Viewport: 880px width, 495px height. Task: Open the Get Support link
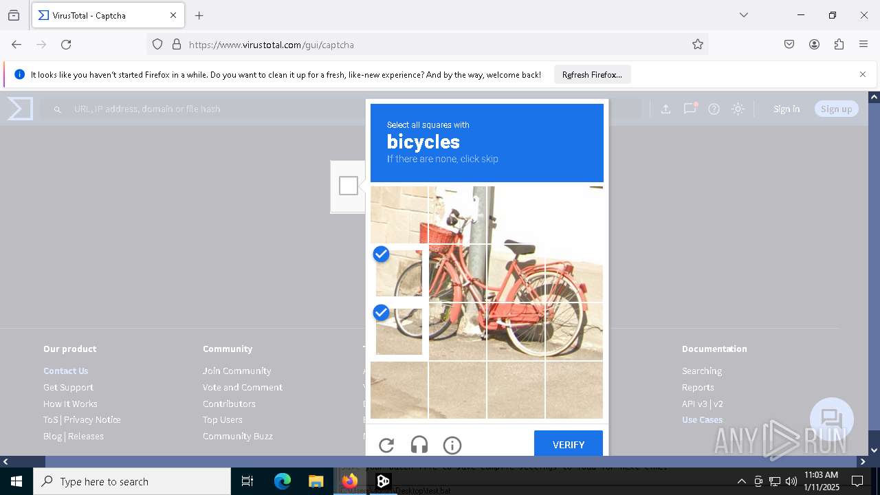68,387
